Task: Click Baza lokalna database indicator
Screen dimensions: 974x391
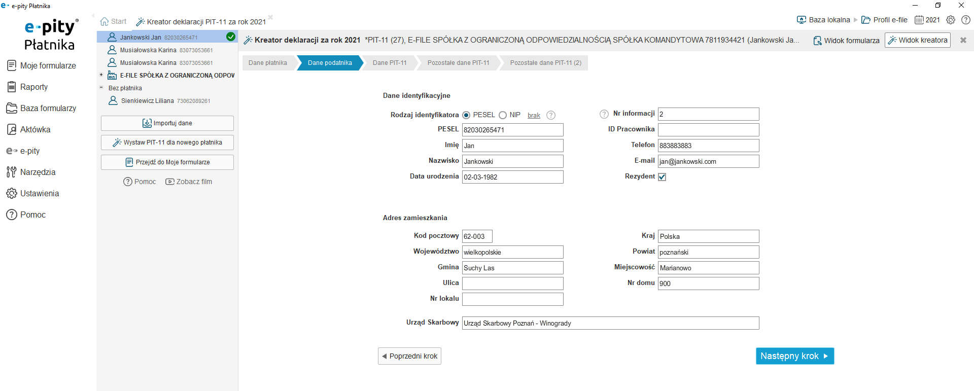Action: pyautogui.click(x=823, y=20)
